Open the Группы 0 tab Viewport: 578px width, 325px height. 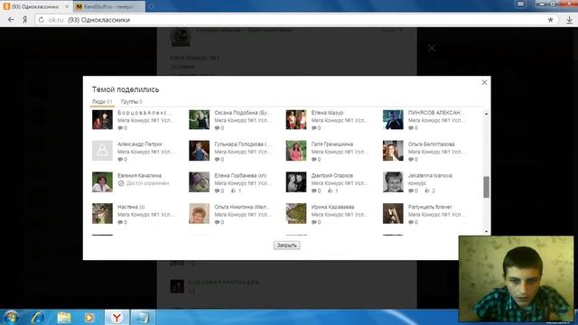click(132, 102)
